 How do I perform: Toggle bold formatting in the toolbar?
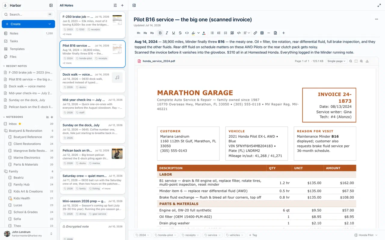160,33
